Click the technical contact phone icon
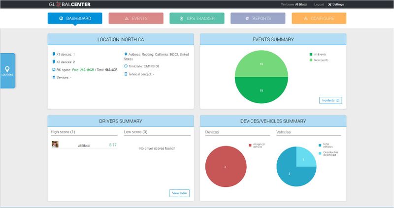The image size is (394, 208). (126, 74)
